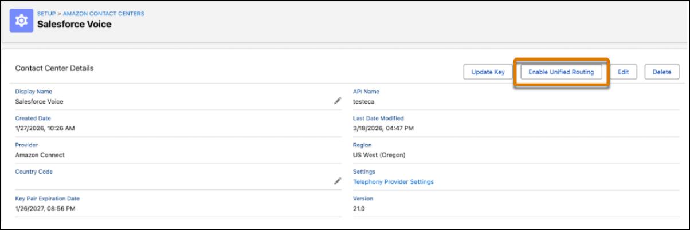Screen dimensions: 690x230
Task: Click the Region field label
Action: coord(362,145)
